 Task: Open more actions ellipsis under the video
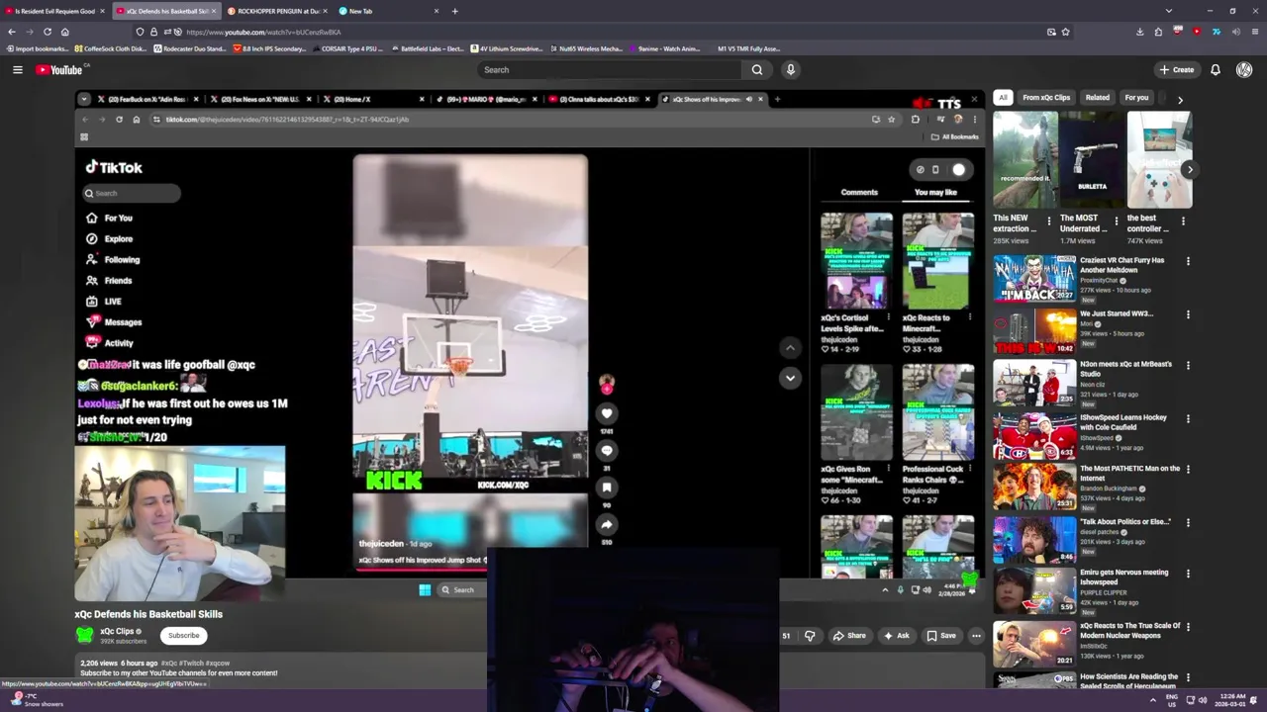tap(976, 636)
